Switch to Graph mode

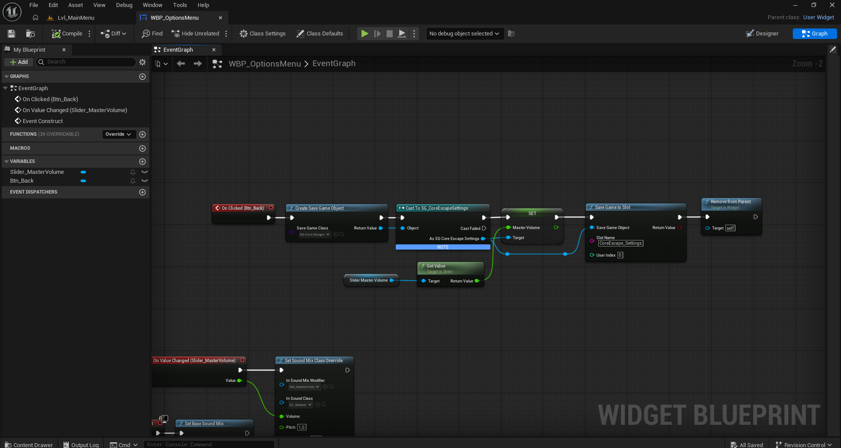click(815, 34)
